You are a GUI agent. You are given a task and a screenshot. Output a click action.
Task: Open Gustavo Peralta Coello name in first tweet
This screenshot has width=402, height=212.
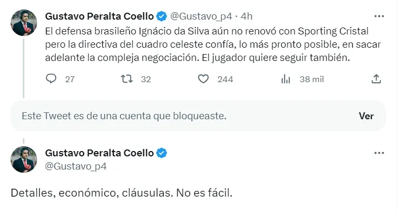[100, 15]
